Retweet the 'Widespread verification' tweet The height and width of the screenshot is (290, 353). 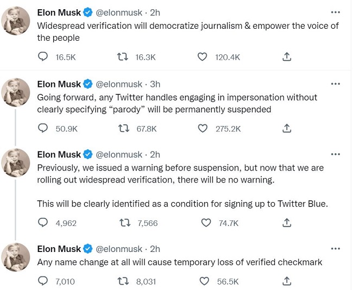(x=124, y=57)
